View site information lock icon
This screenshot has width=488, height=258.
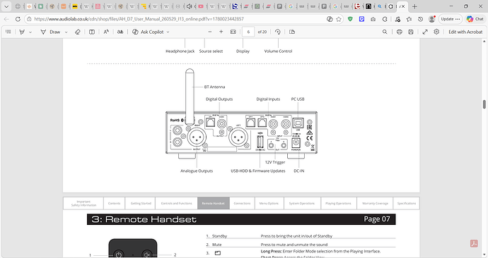(29, 19)
